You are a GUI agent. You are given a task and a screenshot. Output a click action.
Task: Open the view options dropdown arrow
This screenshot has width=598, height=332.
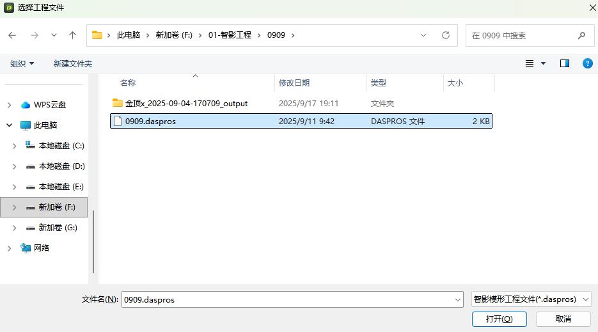543,63
